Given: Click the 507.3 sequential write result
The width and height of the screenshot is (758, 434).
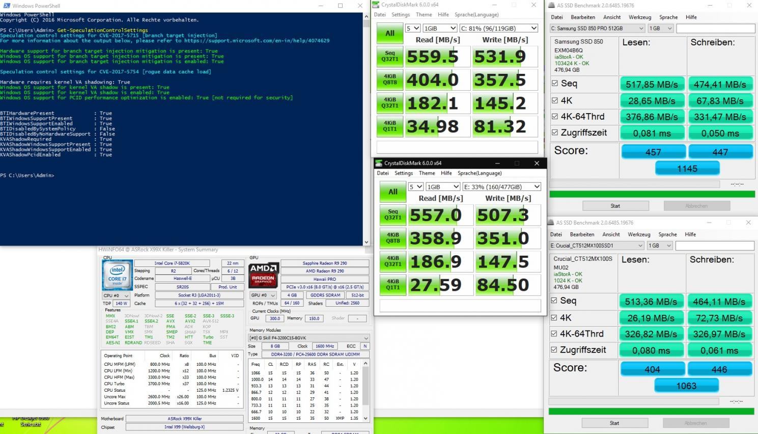Looking at the screenshot, I should pyautogui.click(x=508, y=215).
